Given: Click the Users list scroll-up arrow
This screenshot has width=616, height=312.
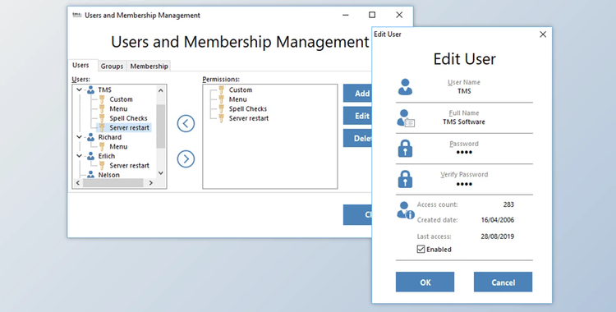Looking at the screenshot, I should pyautogui.click(x=161, y=90).
